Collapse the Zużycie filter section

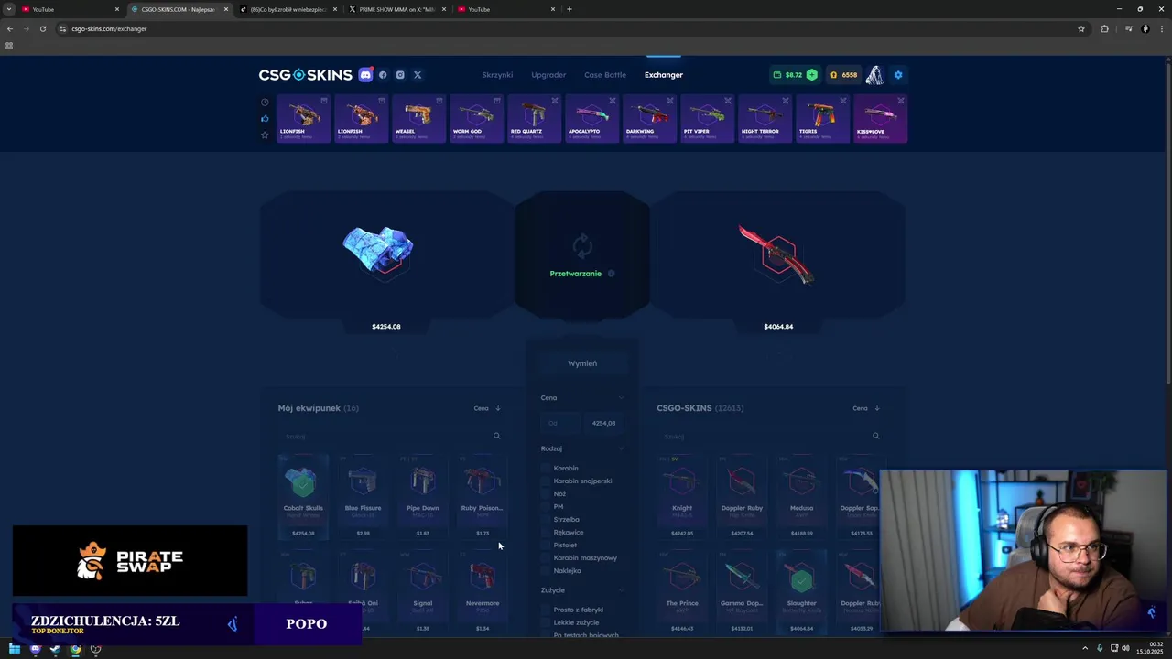(622, 590)
